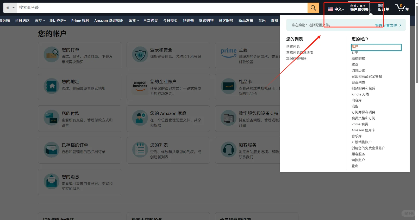Click the 您的付款 card payment icon
419x220 pixels.
pos(52,118)
